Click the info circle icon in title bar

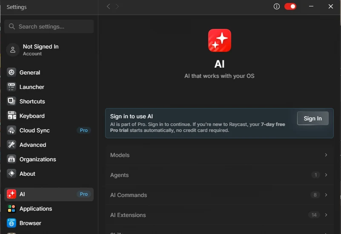tap(276, 6)
